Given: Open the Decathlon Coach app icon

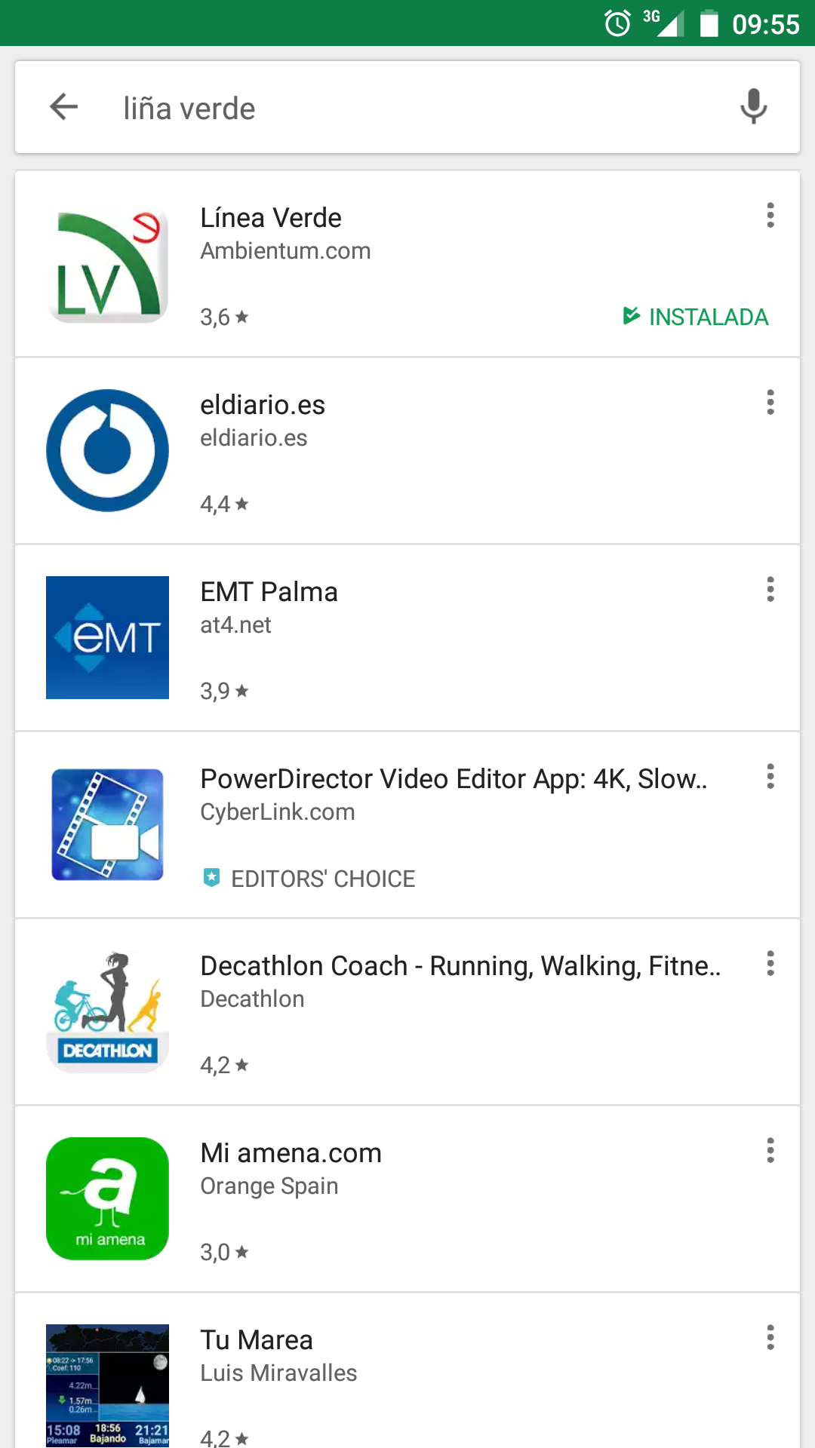Looking at the screenshot, I should 107,1012.
